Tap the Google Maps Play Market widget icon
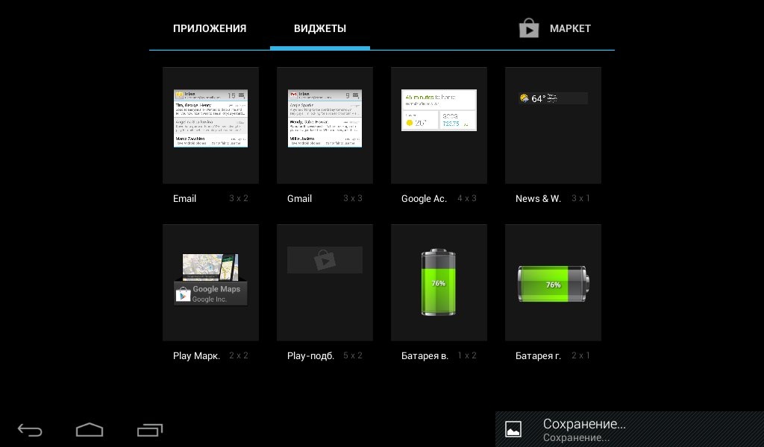Image resolution: width=764 pixels, height=447 pixels. 210,279
